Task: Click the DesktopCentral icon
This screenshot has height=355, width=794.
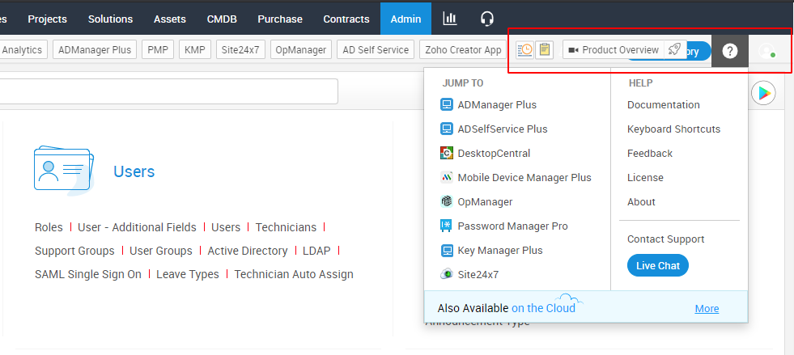Action: [x=447, y=153]
